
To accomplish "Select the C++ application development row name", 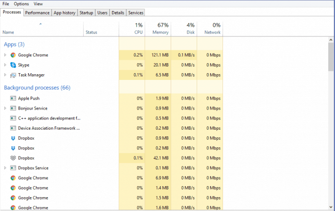I will click(x=49, y=118).
